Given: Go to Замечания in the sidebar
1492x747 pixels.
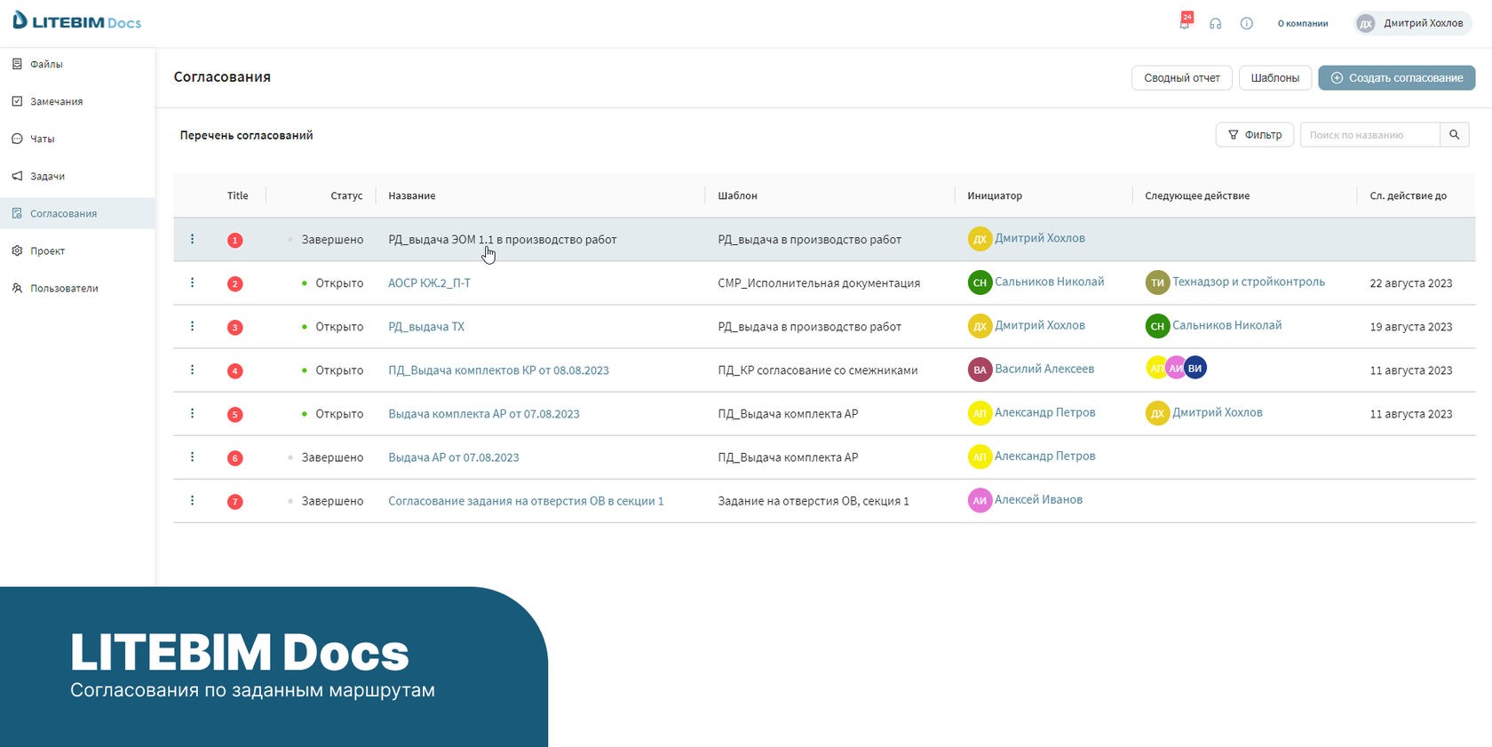Looking at the screenshot, I should click(77, 101).
